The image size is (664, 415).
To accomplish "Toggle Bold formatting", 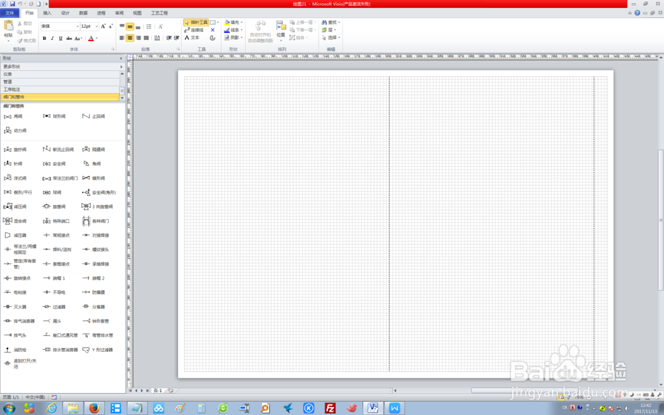I will (44, 39).
